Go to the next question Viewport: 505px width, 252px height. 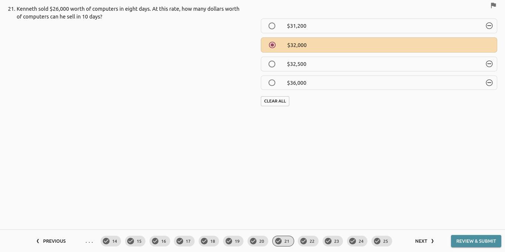pos(424,241)
